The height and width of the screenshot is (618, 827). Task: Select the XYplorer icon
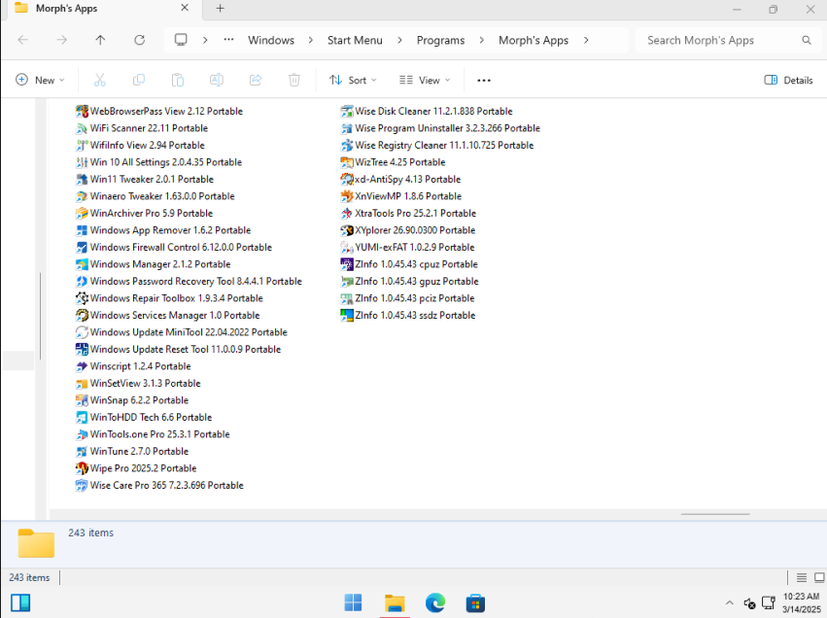coord(347,230)
